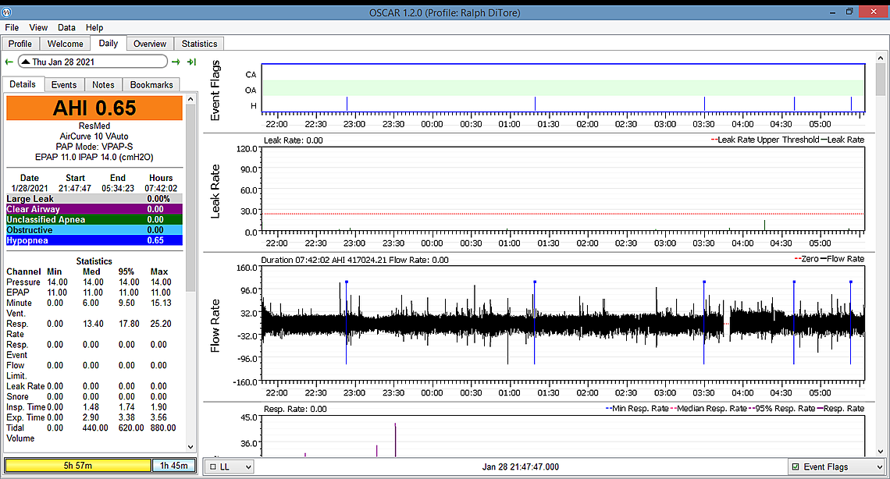Open the File menu
This screenshot has height=479, width=890.
[12, 27]
